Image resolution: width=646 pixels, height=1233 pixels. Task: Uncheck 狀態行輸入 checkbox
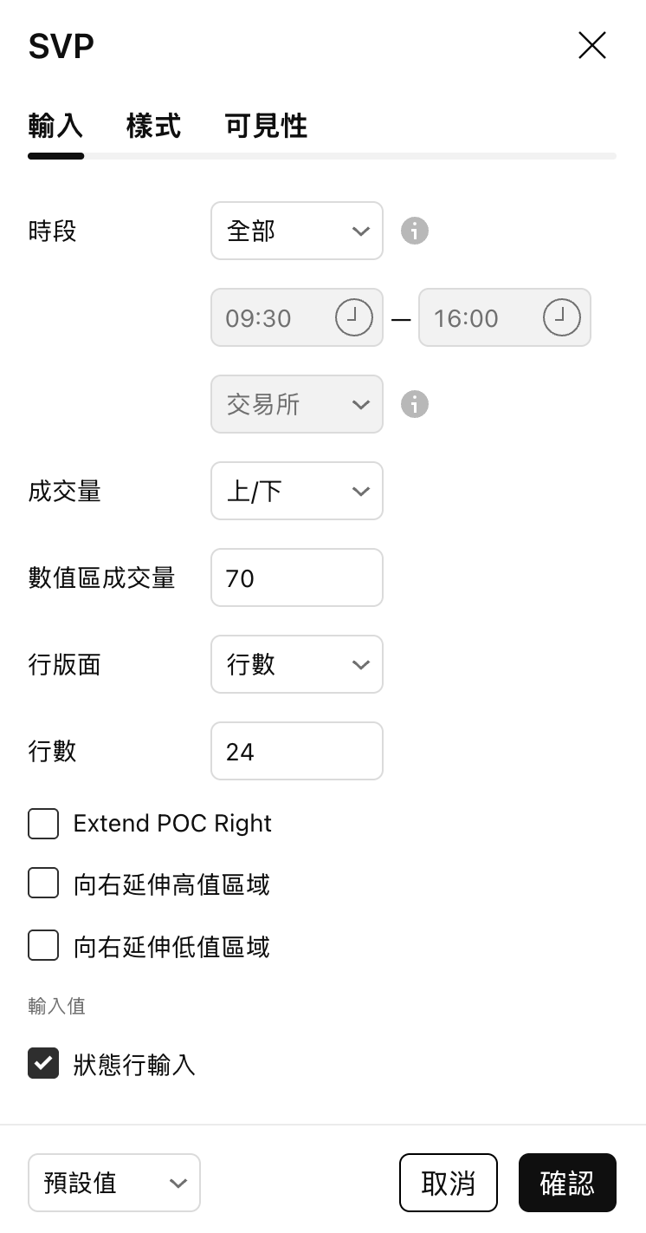(x=43, y=1064)
